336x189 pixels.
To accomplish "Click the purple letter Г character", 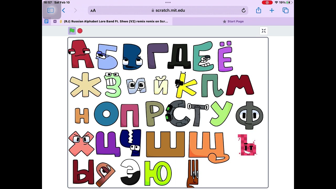I will click(x=157, y=56).
